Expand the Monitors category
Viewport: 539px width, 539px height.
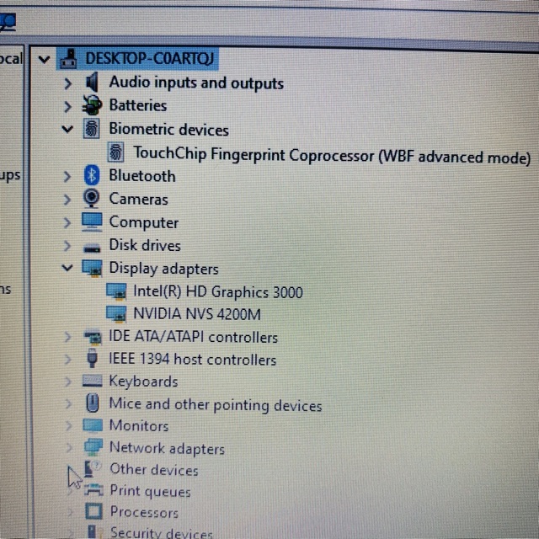tap(69, 425)
